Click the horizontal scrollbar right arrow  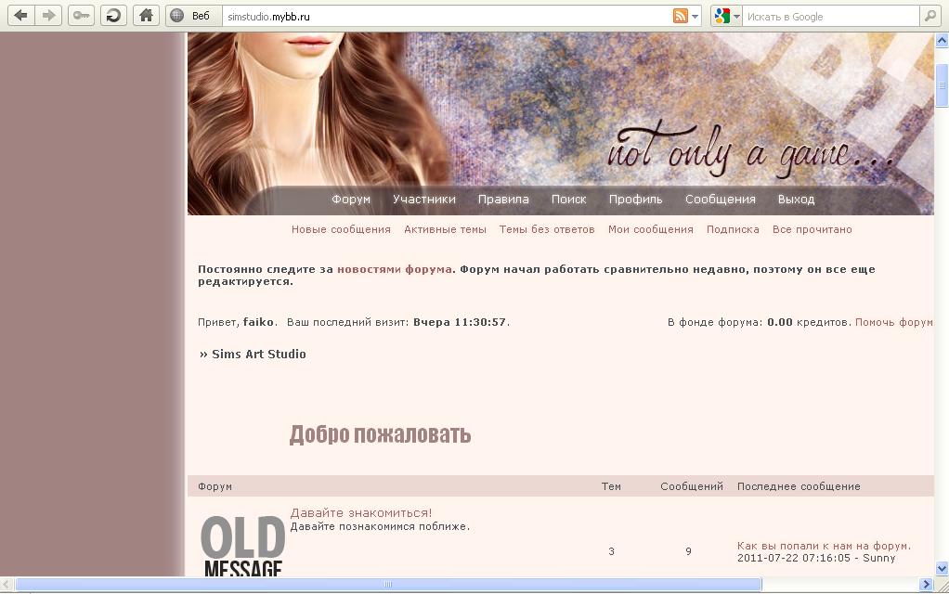click(926, 585)
